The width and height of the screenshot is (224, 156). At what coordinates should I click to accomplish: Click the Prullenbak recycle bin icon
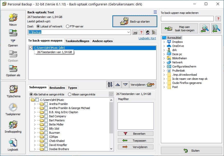(169, 71)
